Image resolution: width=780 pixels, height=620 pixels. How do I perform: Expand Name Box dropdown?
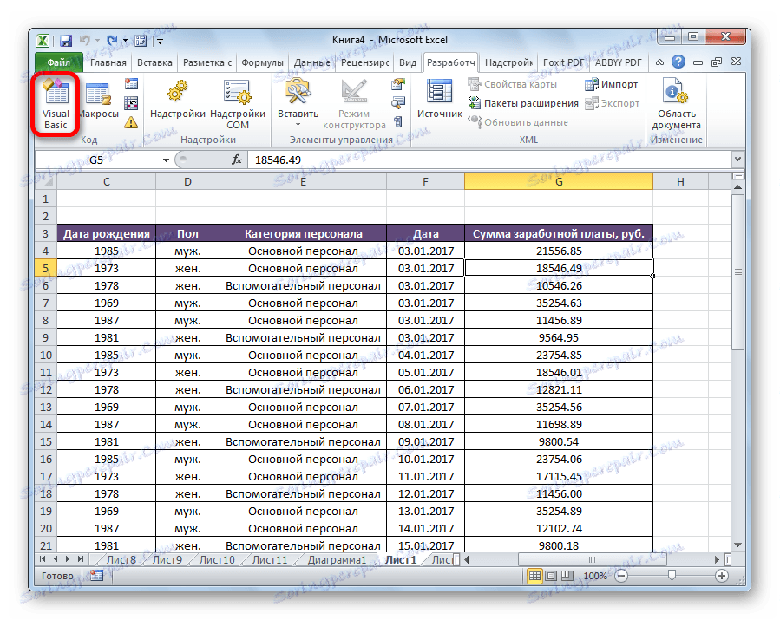tap(166, 160)
